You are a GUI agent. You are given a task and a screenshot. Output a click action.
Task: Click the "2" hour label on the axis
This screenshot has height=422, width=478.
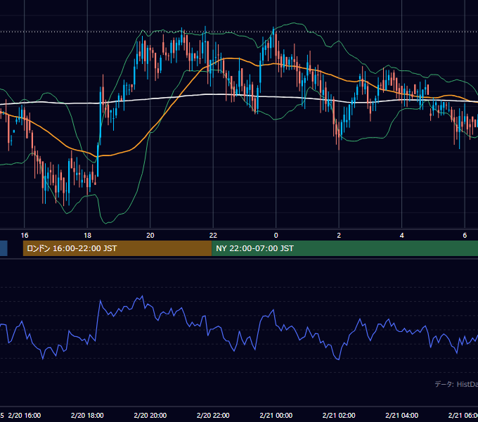tap(339, 235)
